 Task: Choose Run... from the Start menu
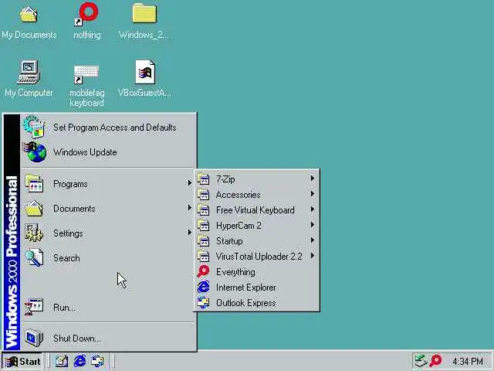coord(108,307)
